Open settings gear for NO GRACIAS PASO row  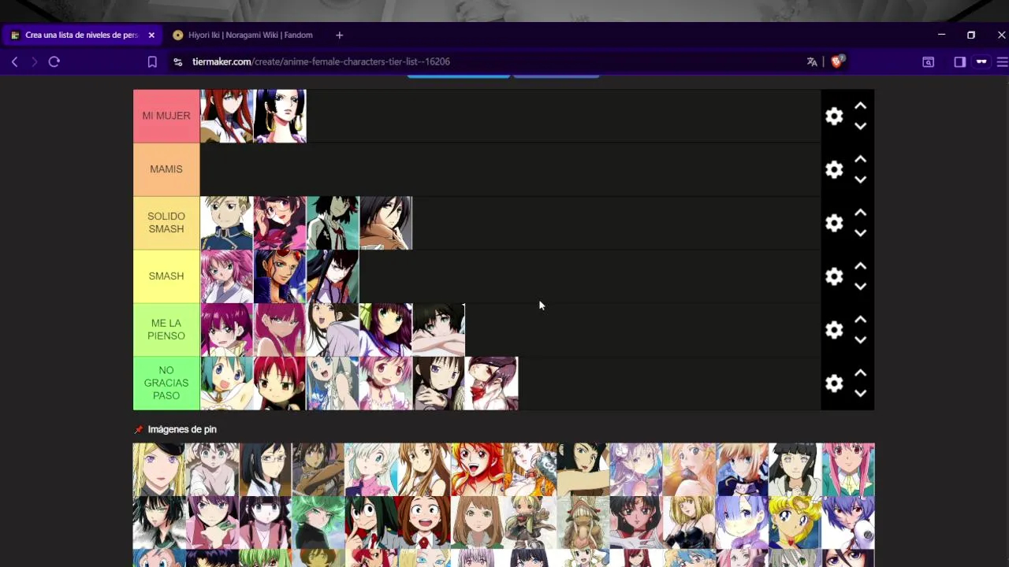(834, 384)
